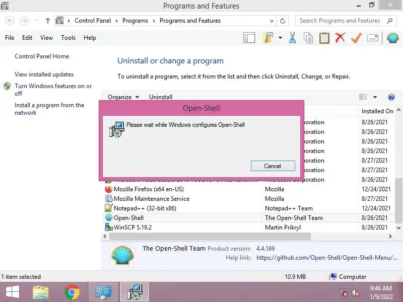This screenshot has width=403, height=302.
Task: Open folder options dropdown arrow in toolbar
Action: coord(280,38)
